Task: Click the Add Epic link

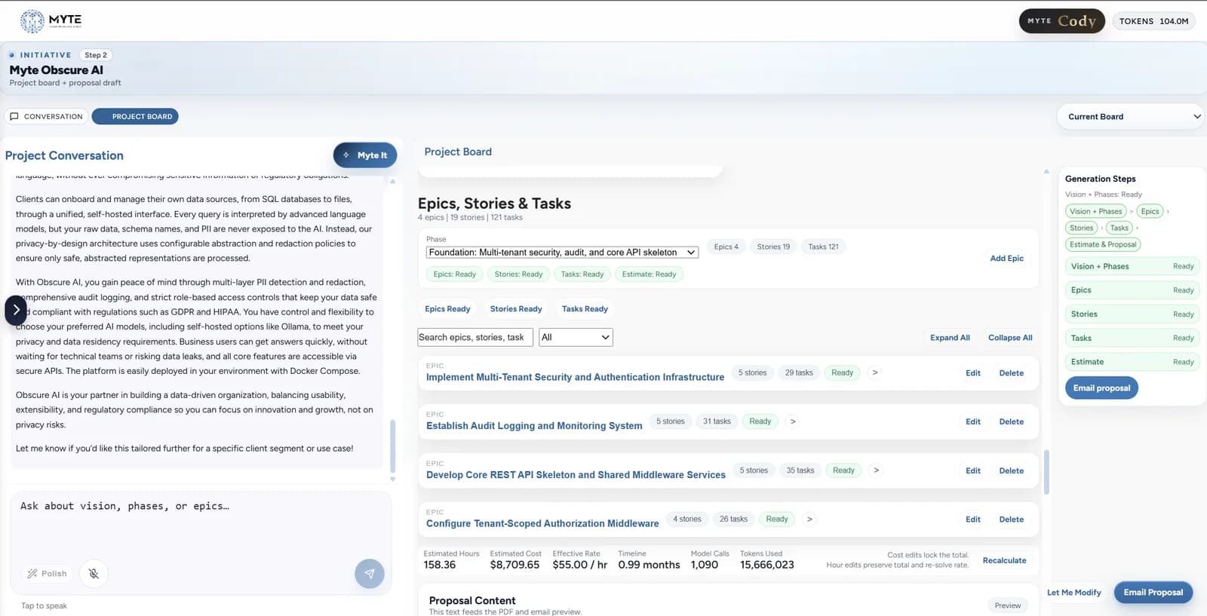Action: pyautogui.click(x=1006, y=259)
